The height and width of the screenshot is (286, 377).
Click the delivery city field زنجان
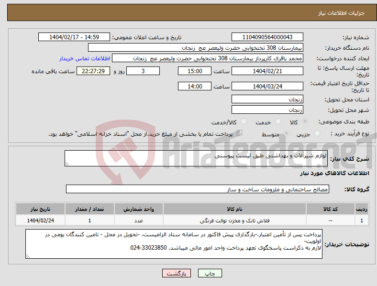[267, 110]
